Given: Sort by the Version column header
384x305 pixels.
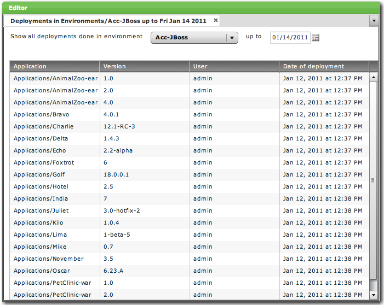Looking at the screenshot, I should [x=145, y=66].
